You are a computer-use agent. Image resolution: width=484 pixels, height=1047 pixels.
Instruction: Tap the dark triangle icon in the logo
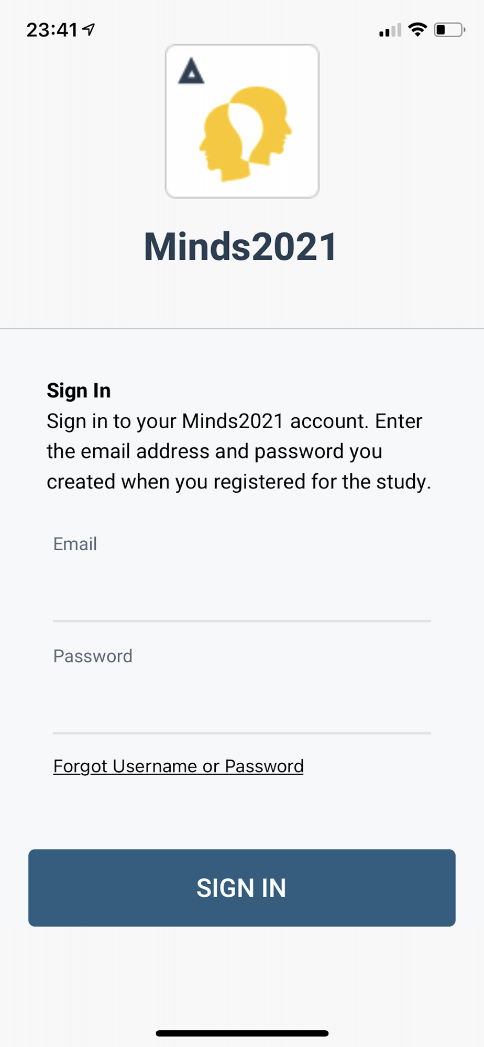191,72
